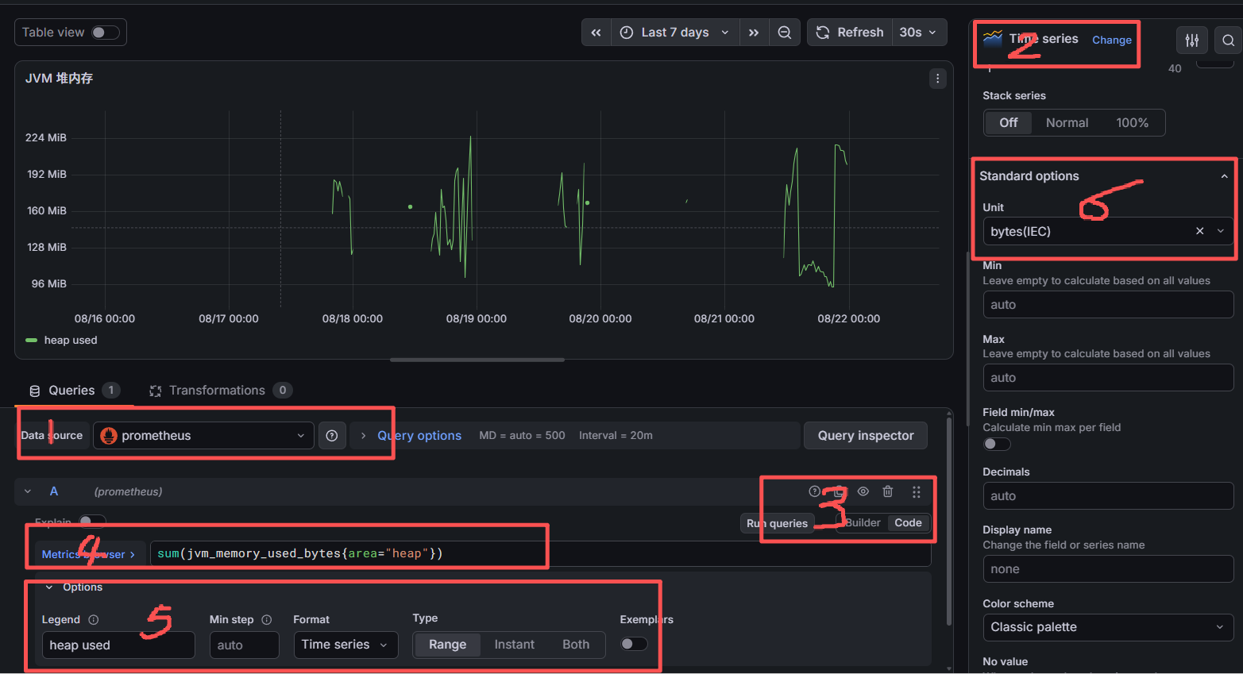
Task: Click the Decimals auto field
Action: [1107, 496]
